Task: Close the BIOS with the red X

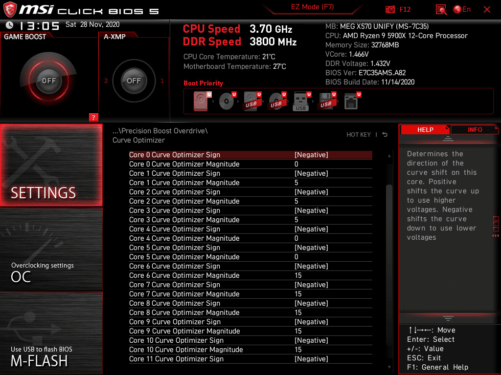Action: 487,10
